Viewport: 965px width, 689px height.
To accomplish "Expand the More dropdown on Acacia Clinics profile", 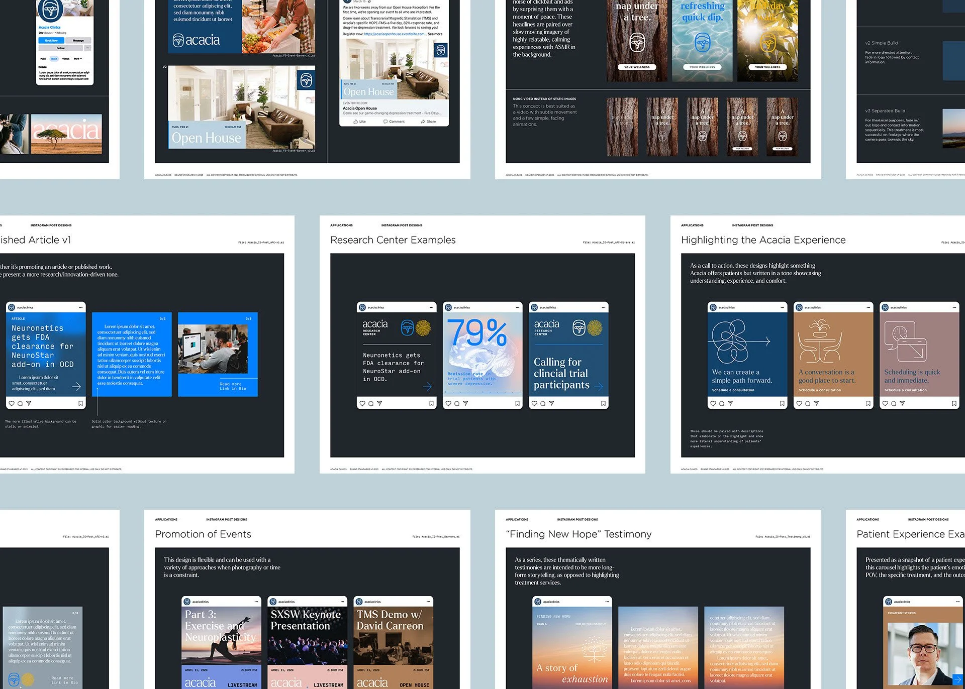I will [x=77, y=59].
